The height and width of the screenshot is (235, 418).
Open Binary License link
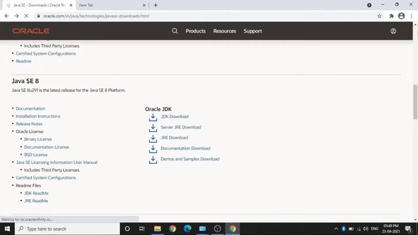tap(38, 139)
